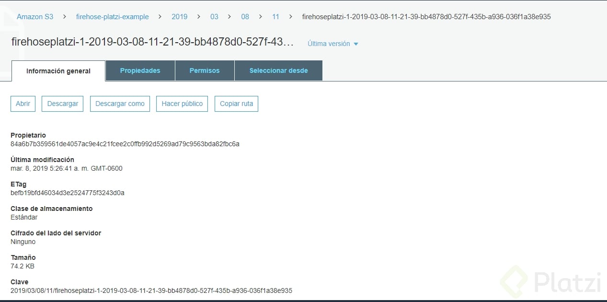Switch to the Propiedades tab
607x302 pixels.
pos(140,70)
